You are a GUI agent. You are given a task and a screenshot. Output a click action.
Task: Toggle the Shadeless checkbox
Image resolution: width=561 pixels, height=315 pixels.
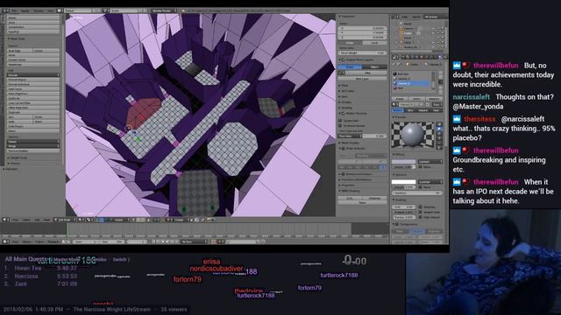click(x=421, y=206)
